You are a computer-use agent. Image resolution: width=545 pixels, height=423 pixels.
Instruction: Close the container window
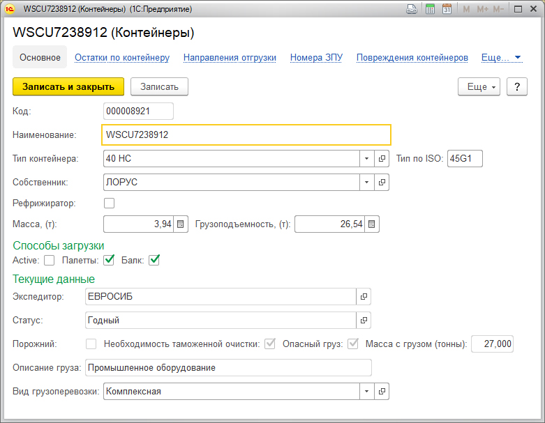[x=534, y=9]
